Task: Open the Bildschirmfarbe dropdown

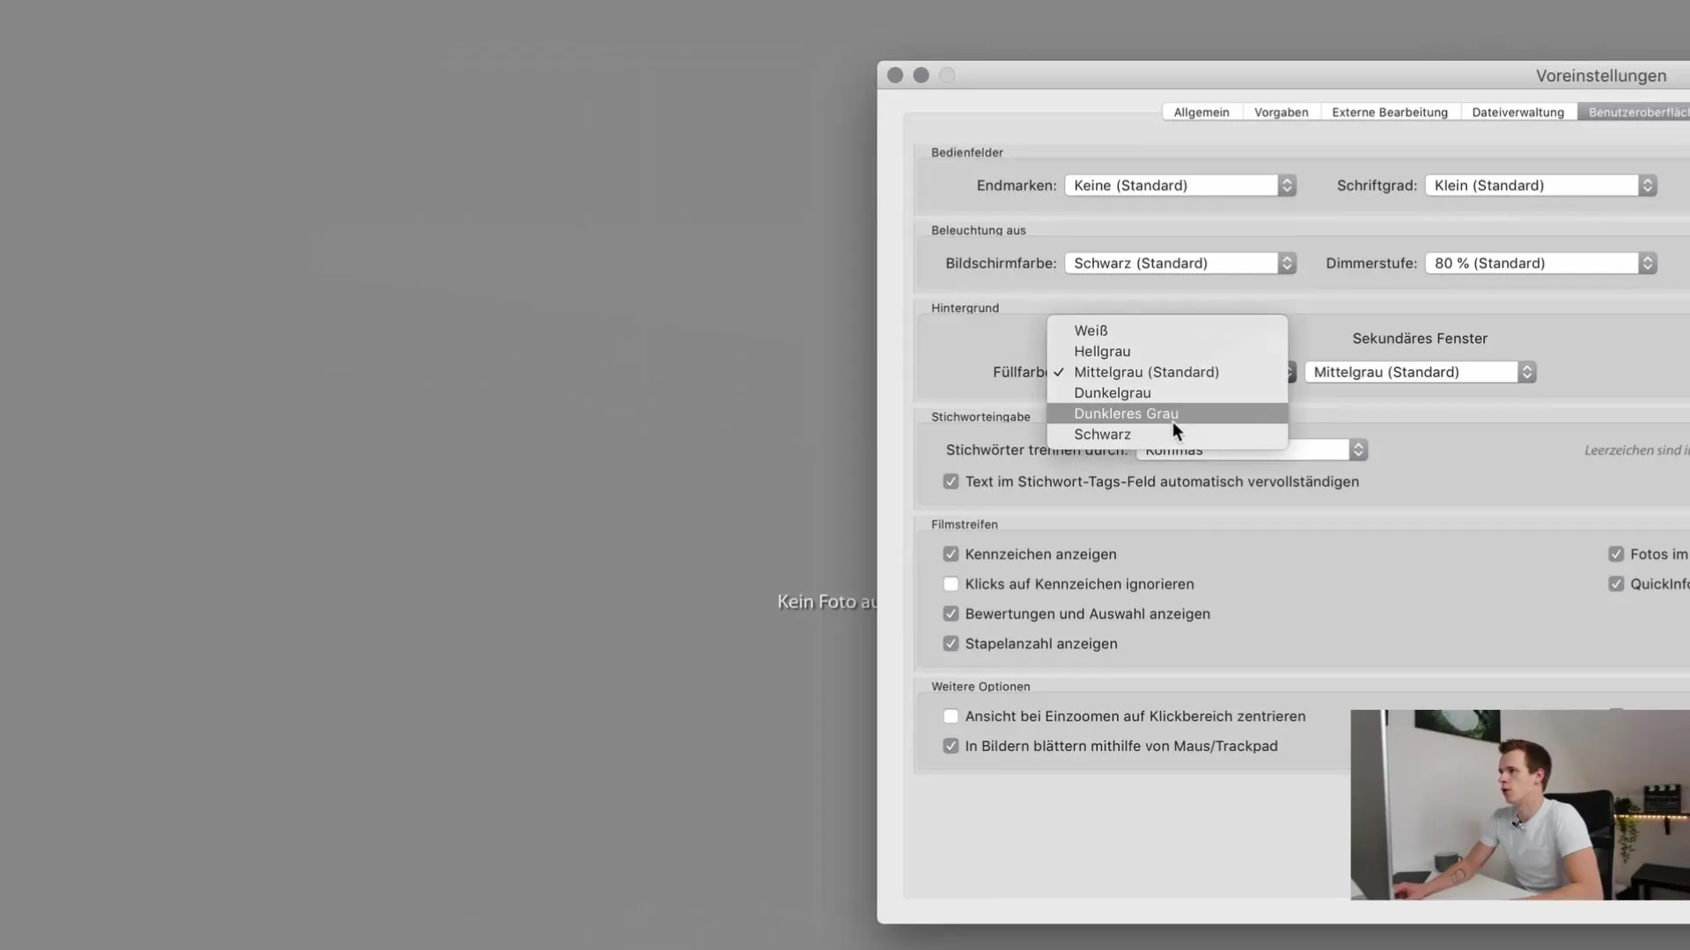Action: [x=1180, y=263]
